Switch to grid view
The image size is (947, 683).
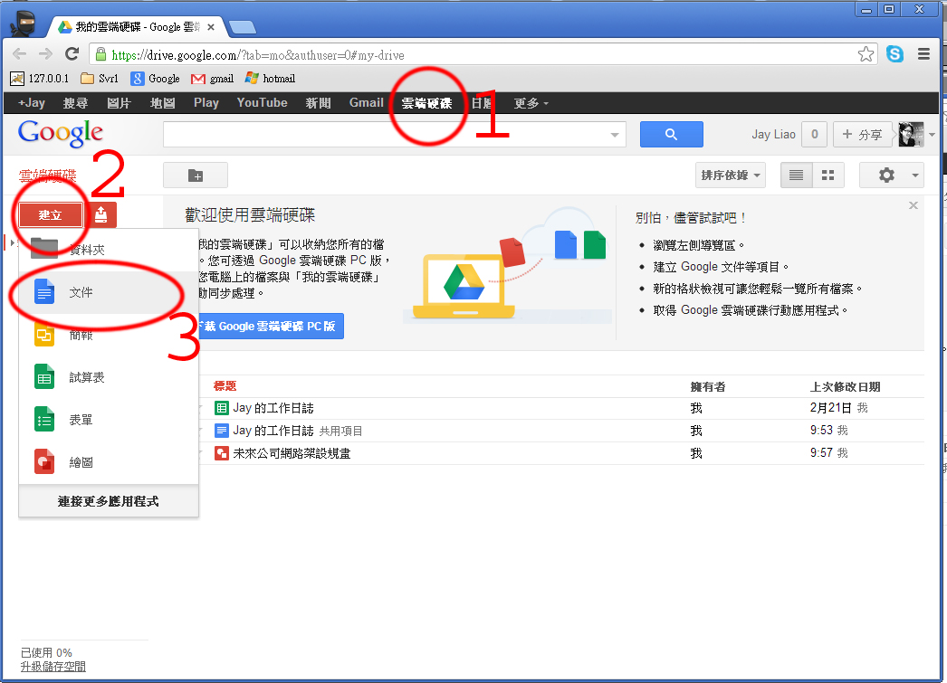tap(828, 175)
